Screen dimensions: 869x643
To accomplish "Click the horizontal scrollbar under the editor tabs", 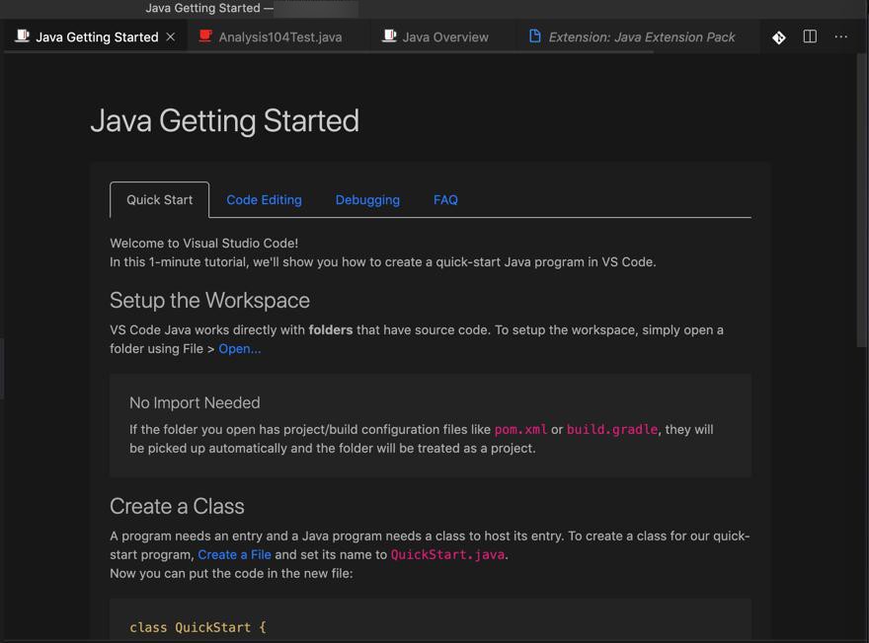I will [326, 52].
